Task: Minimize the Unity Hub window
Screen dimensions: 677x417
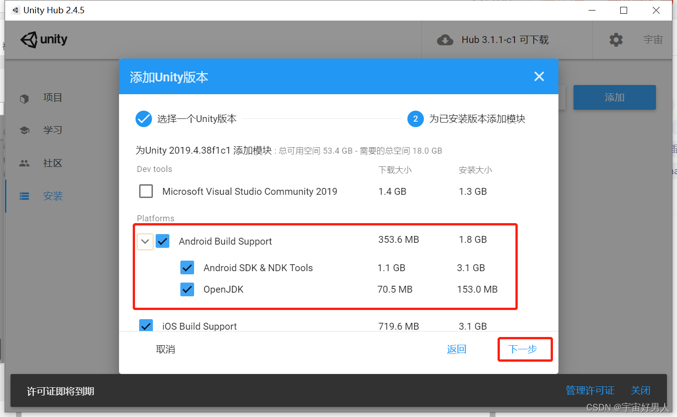Action: coord(592,10)
